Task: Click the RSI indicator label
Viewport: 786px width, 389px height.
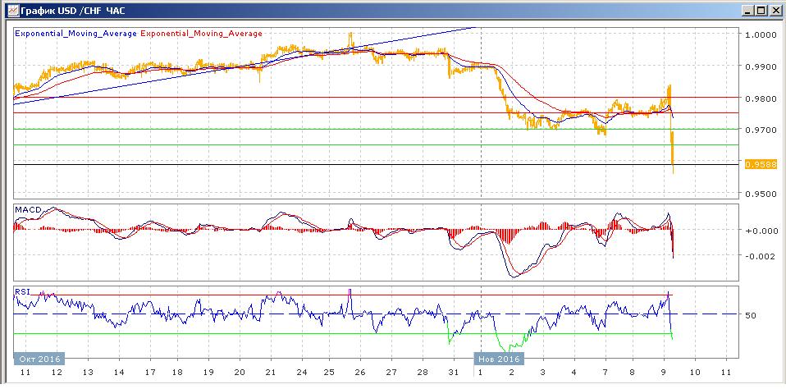Action: [x=22, y=291]
